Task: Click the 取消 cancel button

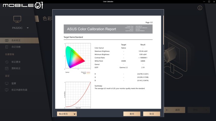Action: [x=151, y=114]
